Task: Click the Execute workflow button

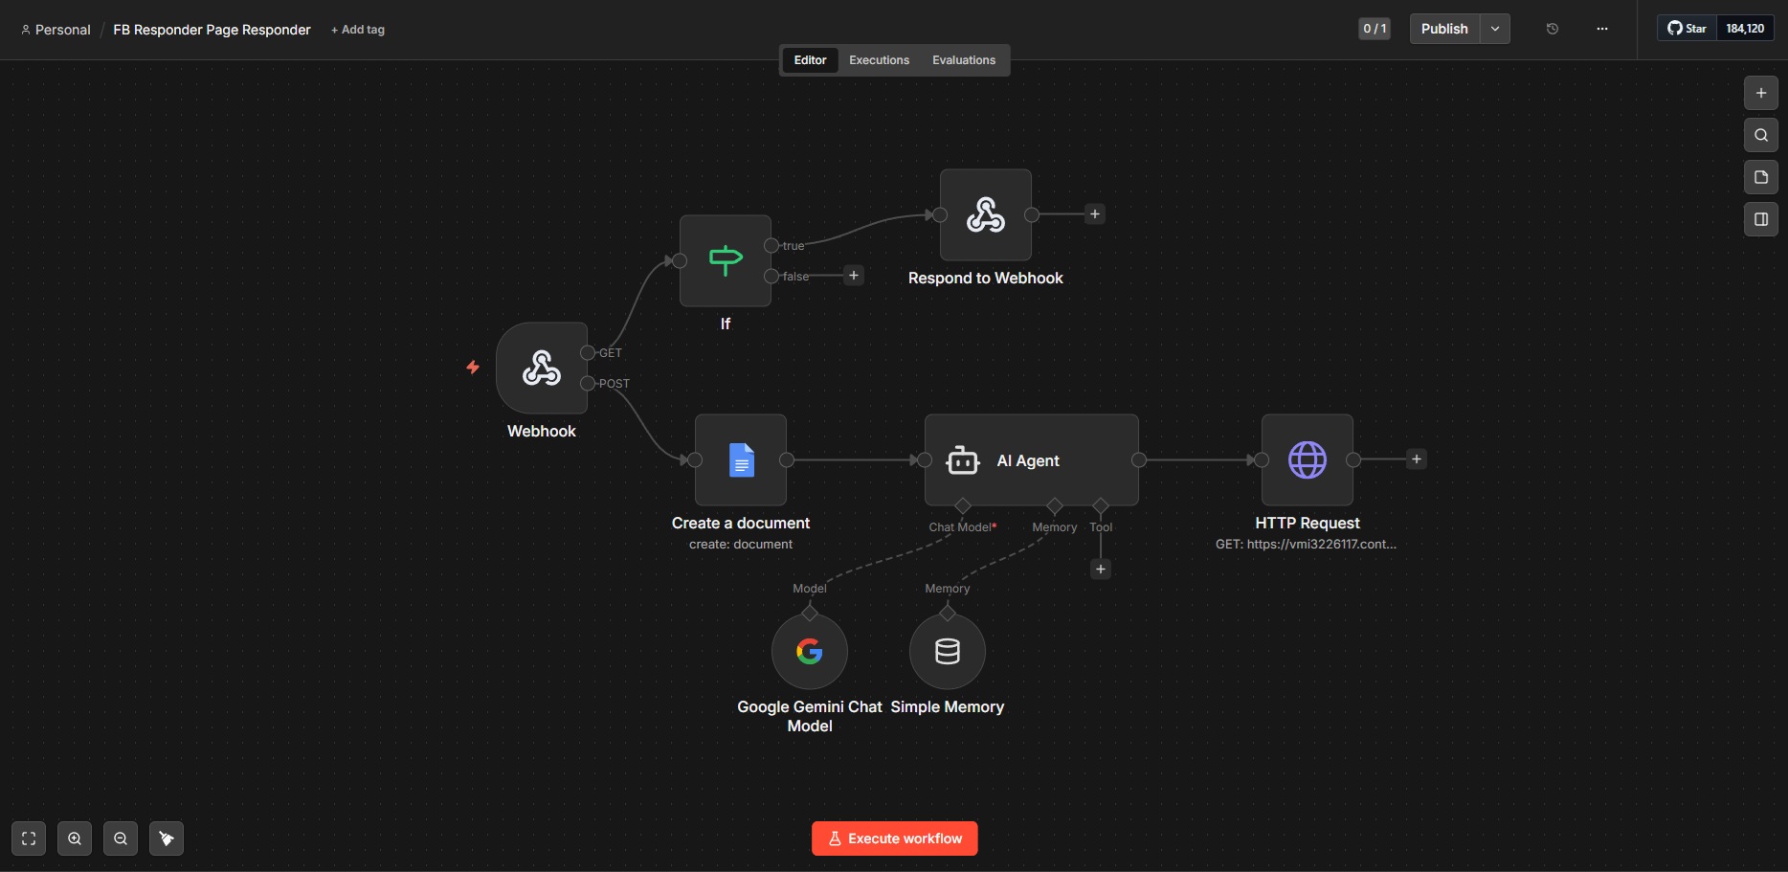Action: tap(894, 838)
